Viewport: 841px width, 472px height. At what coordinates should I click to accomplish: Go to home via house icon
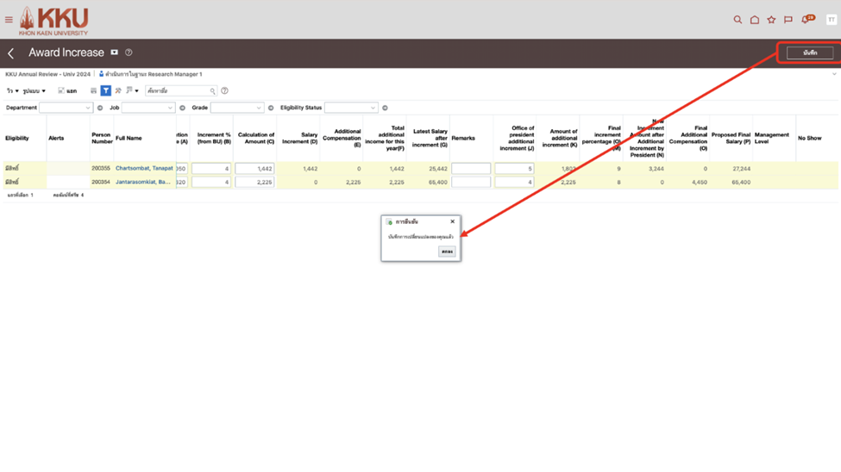(x=754, y=20)
